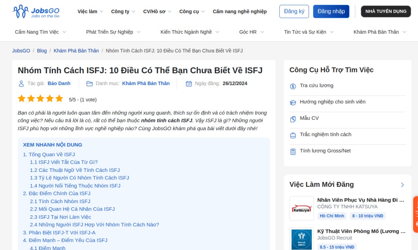Click the salary lookup dollar icon
Image resolution: width=418 pixels, height=250 pixels.
click(x=293, y=86)
